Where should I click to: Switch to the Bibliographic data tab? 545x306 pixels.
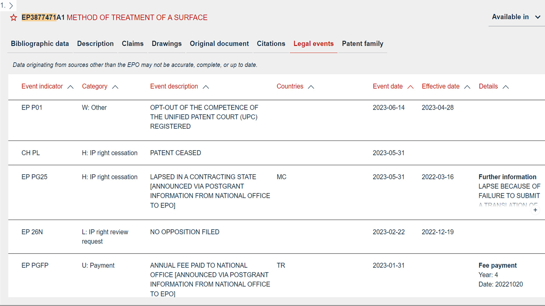(x=40, y=44)
